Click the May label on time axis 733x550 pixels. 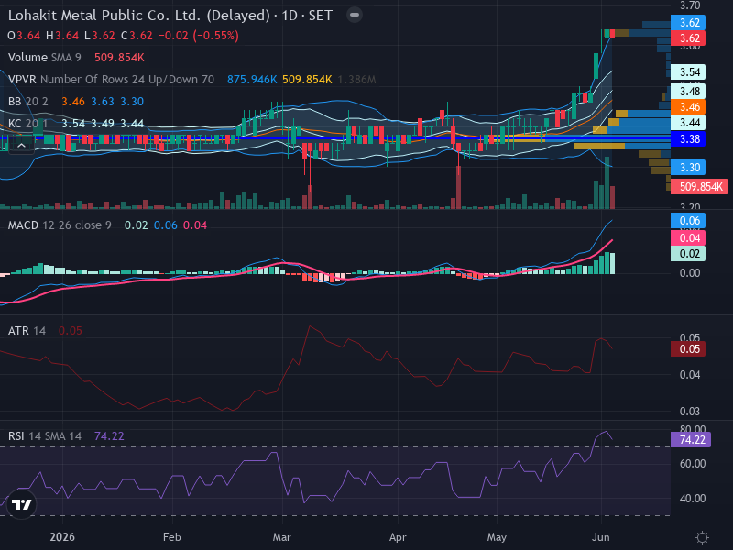pos(497,537)
